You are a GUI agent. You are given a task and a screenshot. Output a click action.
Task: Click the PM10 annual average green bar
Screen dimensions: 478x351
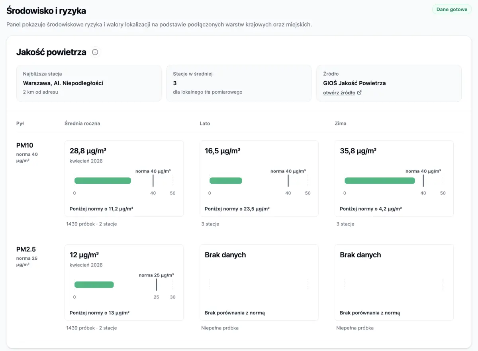click(x=103, y=181)
